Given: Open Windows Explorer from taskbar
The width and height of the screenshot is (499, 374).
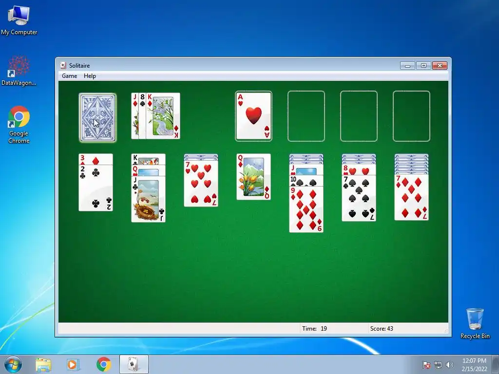Looking at the screenshot, I should click(x=43, y=364).
